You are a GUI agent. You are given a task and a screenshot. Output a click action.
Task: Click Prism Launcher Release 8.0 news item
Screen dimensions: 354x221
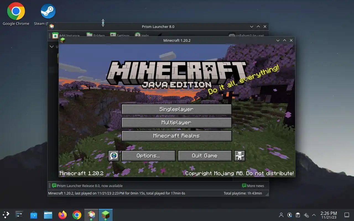click(87, 186)
